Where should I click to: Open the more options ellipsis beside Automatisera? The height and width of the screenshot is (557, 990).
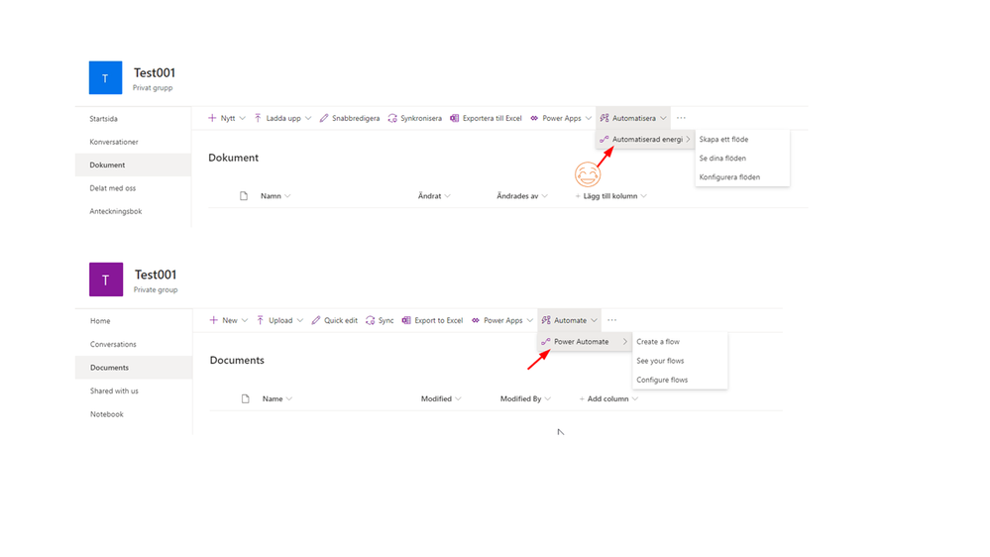click(x=681, y=118)
